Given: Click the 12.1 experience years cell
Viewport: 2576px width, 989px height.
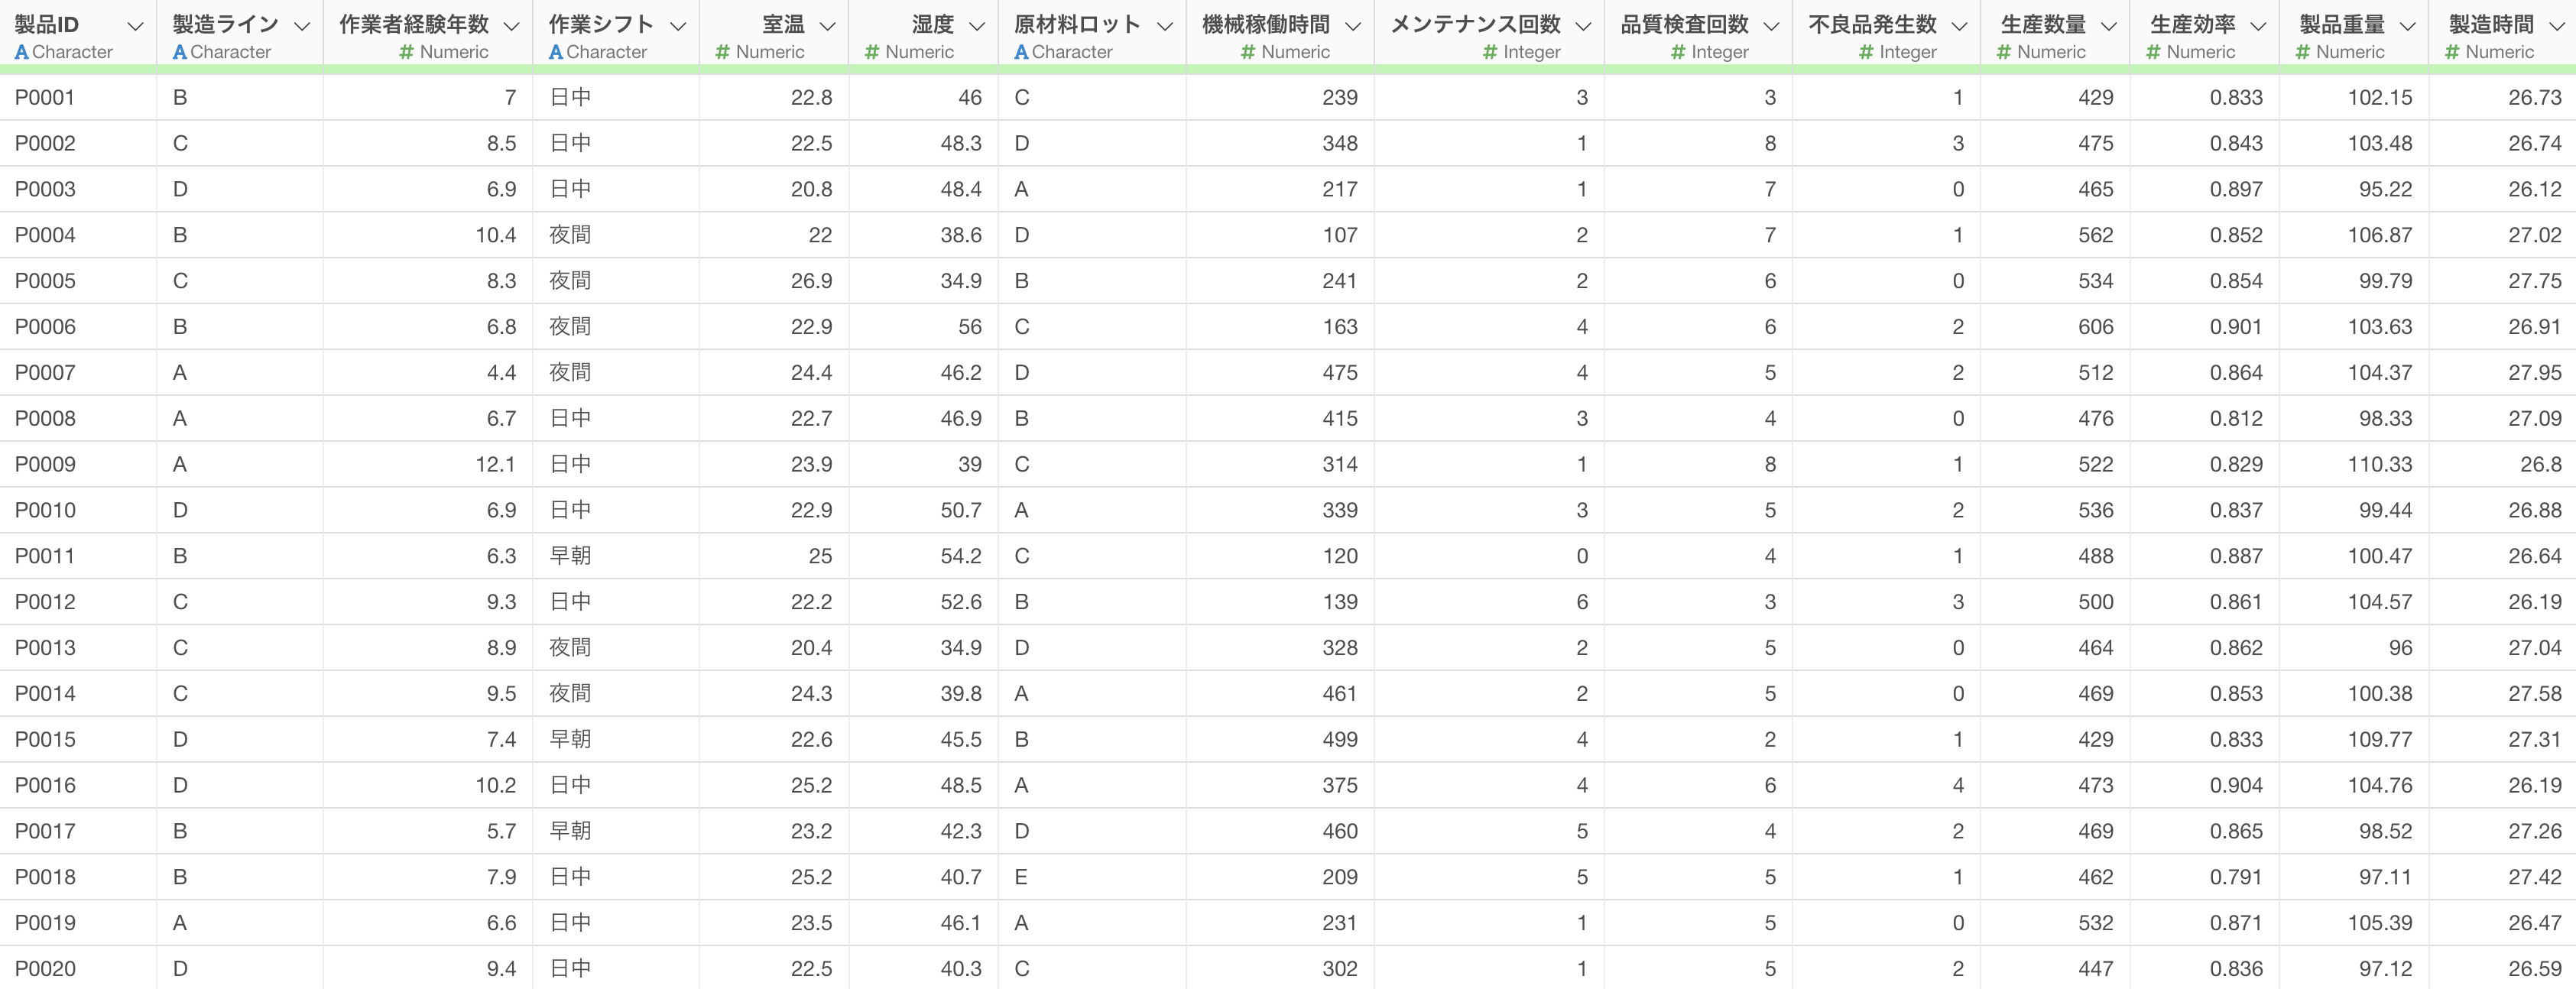Looking at the screenshot, I should click(x=428, y=464).
